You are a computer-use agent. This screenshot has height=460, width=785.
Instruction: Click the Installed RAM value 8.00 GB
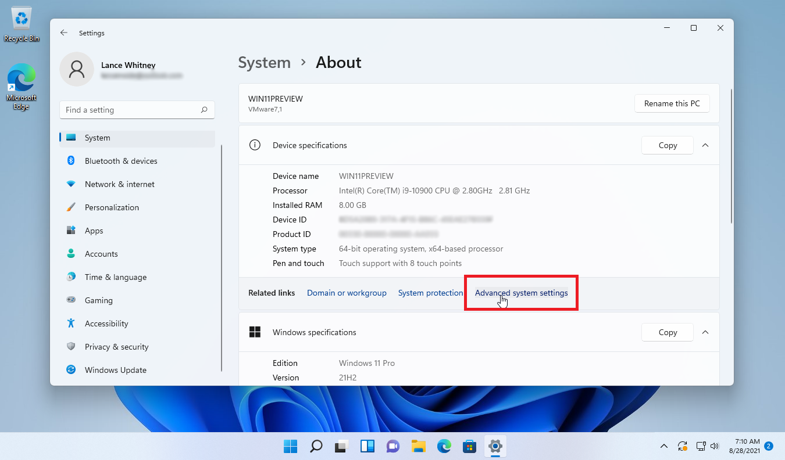click(x=352, y=205)
